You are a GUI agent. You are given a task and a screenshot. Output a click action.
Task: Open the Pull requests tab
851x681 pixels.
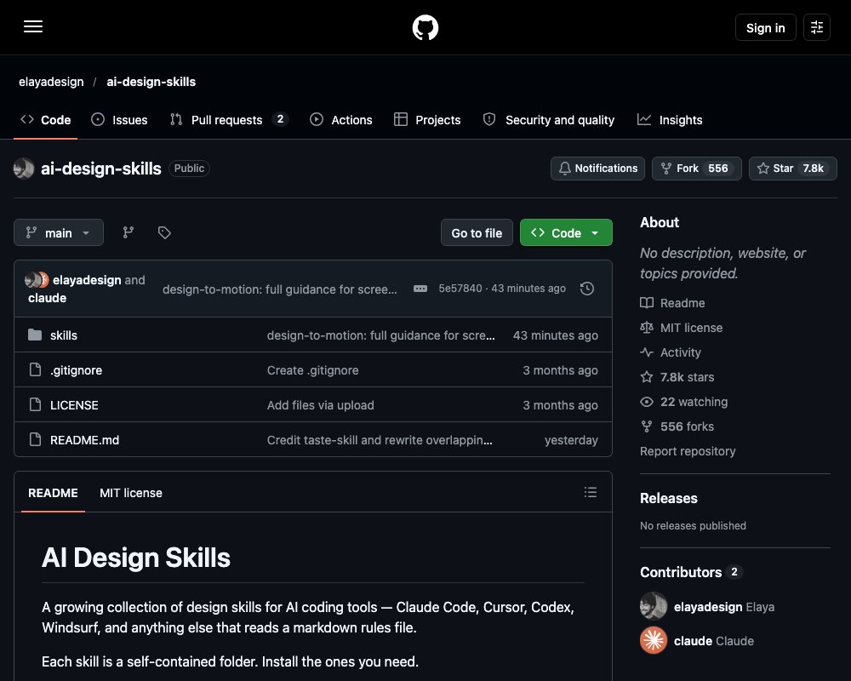point(228,120)
